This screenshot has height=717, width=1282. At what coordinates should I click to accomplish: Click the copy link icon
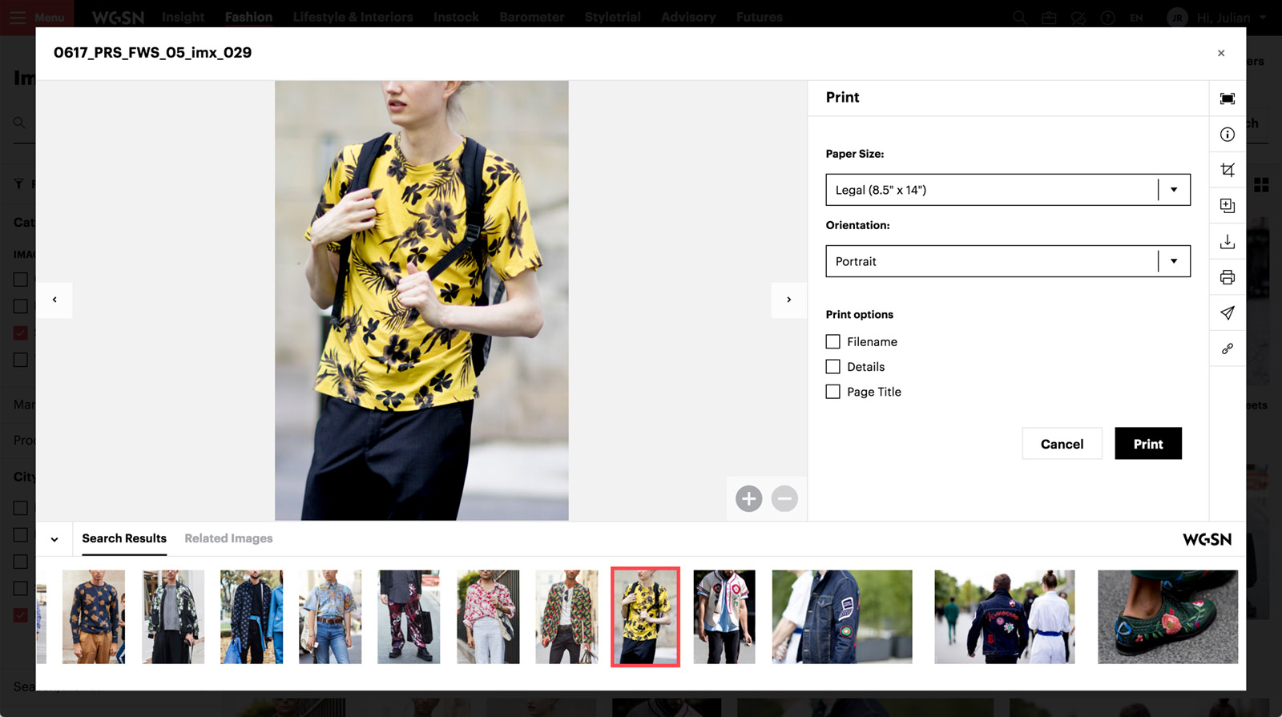(x=1227, y=349)
